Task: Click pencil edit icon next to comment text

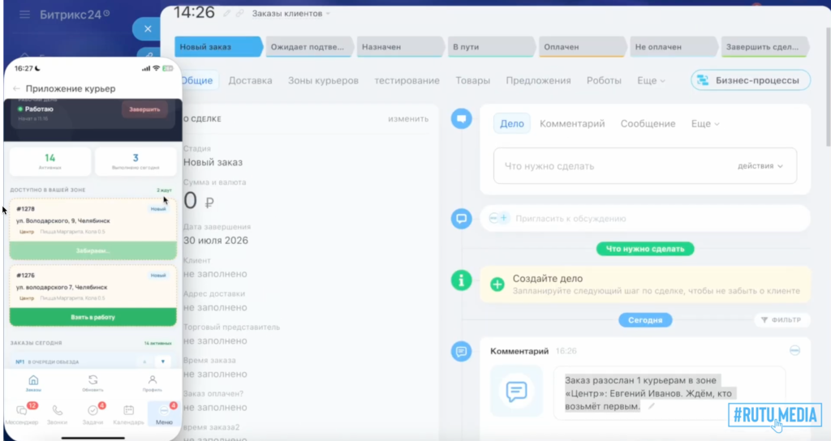Action: [652, 406]
